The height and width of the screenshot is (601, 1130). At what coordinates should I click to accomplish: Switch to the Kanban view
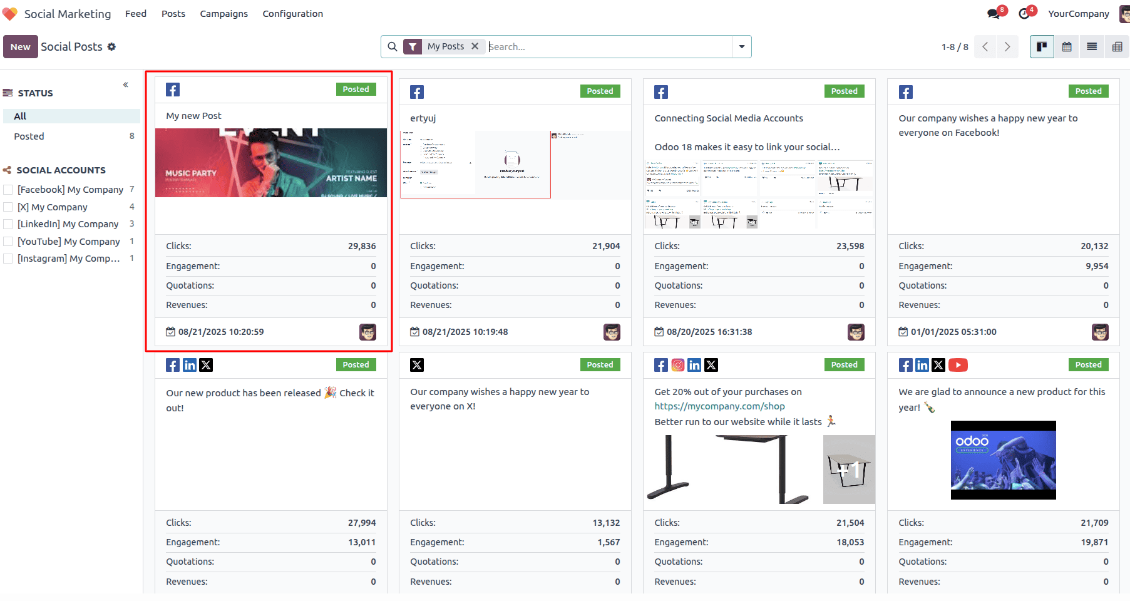click(1041, 46)
